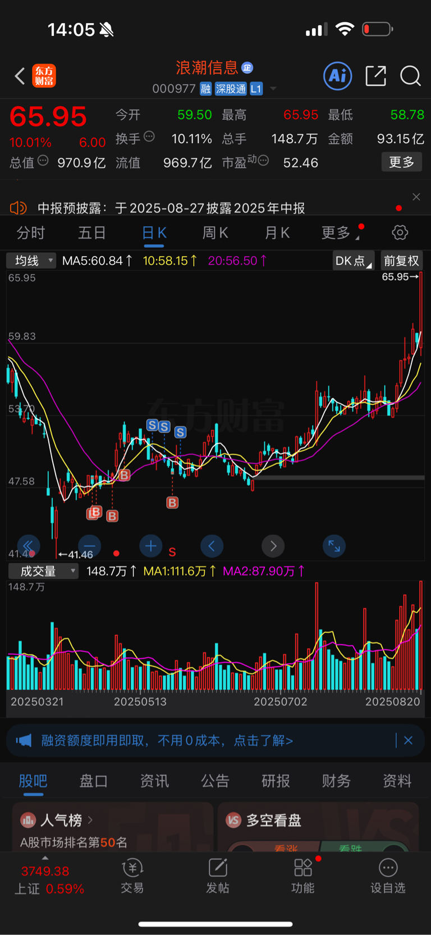
Task: Switch to 月K chart tab
Action: [x=277, y=232]
